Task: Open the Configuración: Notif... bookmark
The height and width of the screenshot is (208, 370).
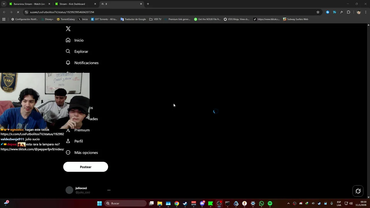Action: pyautogui.click(x=25, y=19)
